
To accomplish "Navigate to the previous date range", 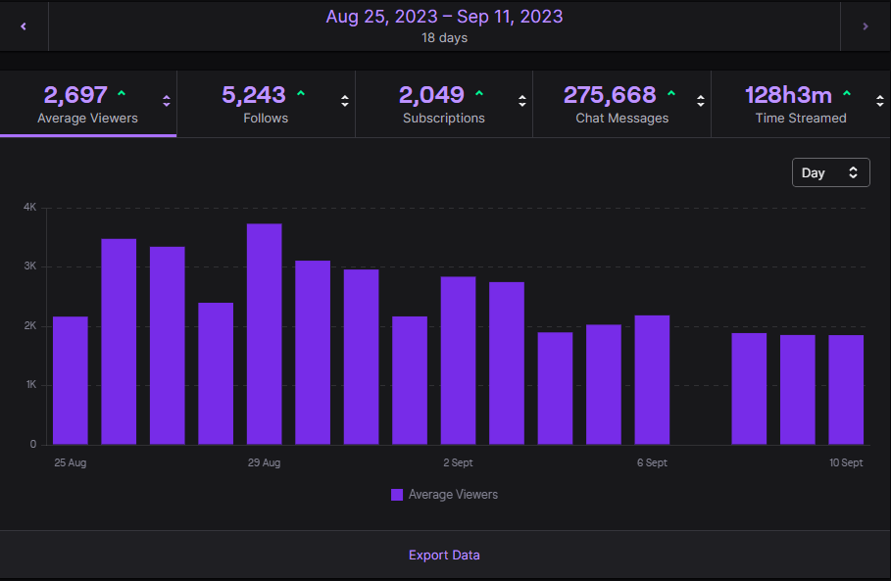I will 22,25.
